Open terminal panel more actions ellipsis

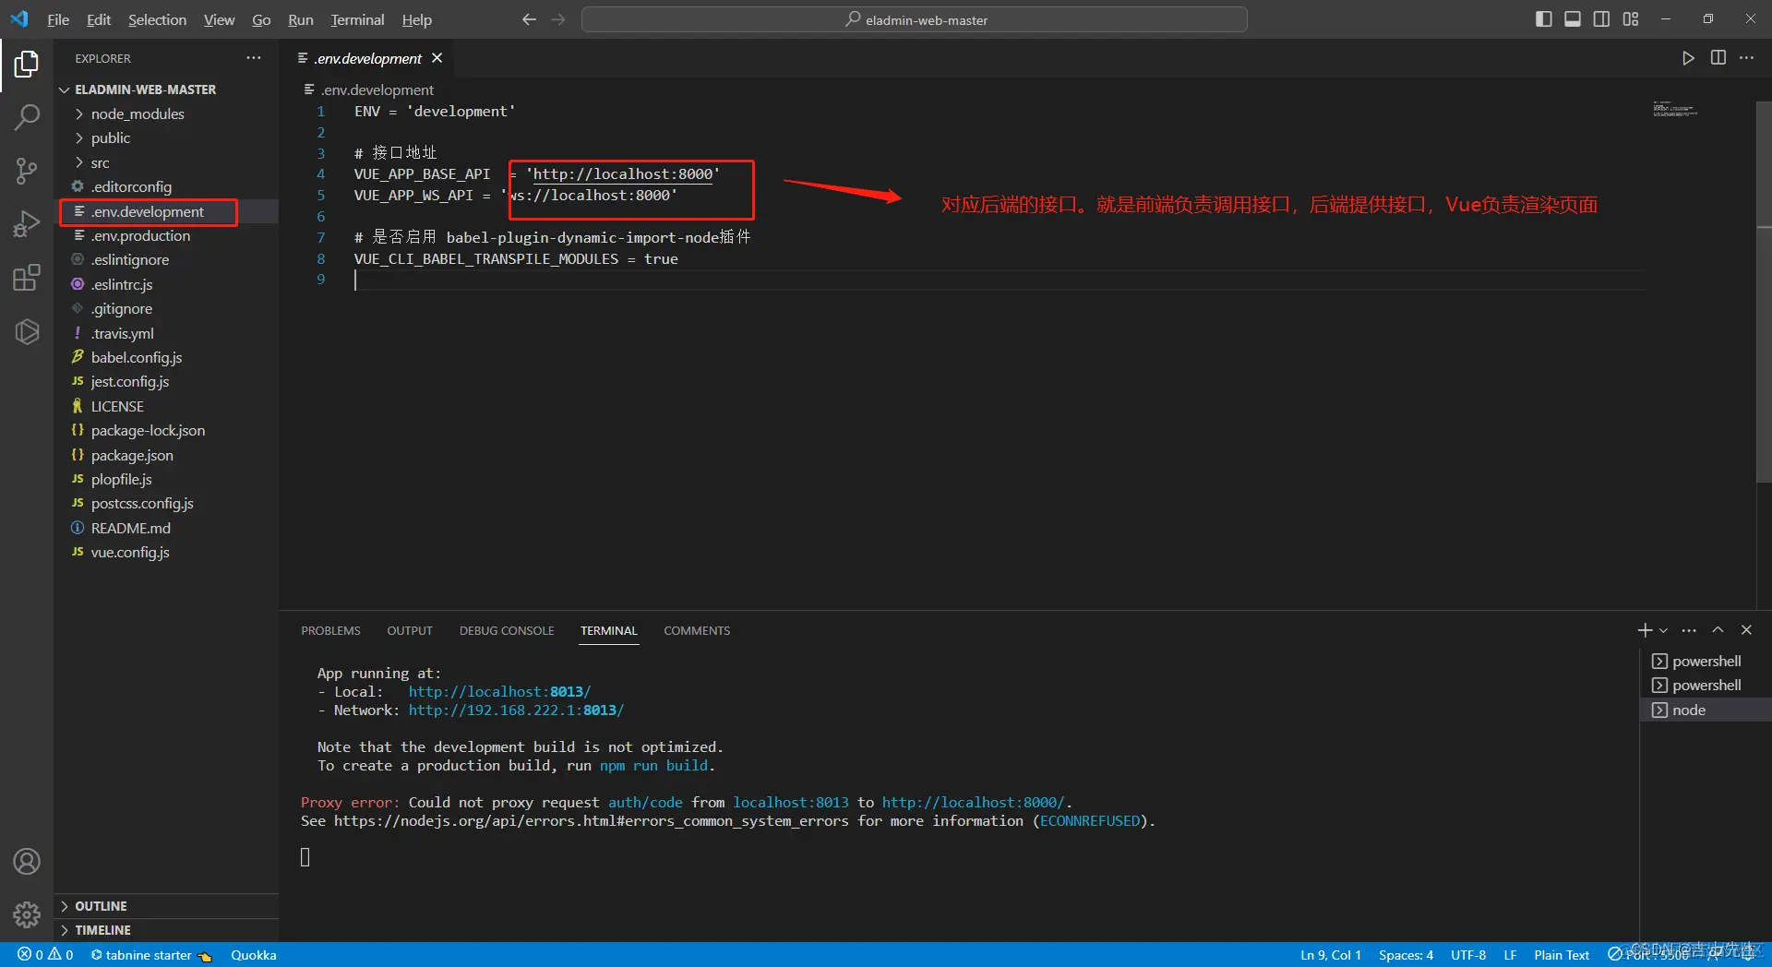[1689, 630]
